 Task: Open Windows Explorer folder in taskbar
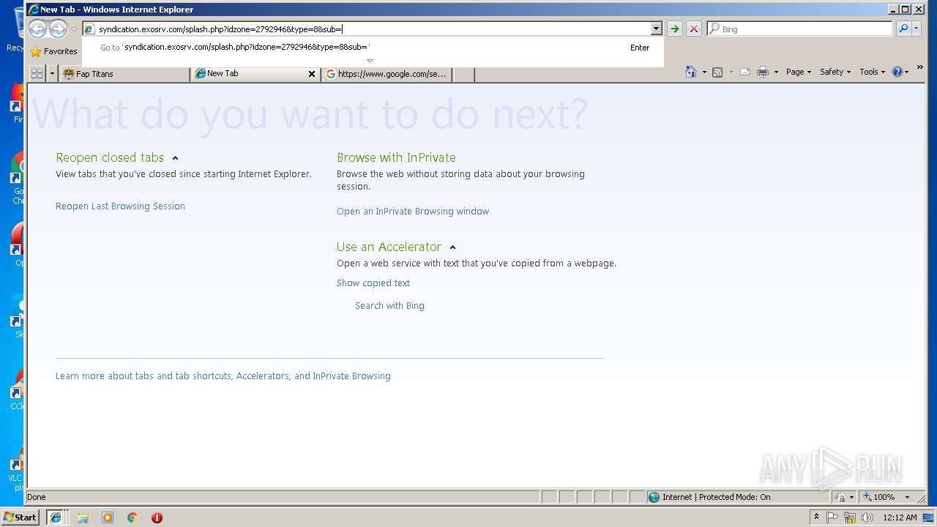pos(83,517)
